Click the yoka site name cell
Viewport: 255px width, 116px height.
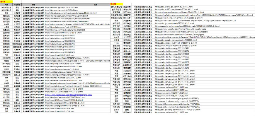116,43
